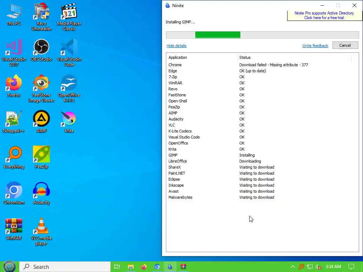Select VLC media player desktop icon

[41, 232]
